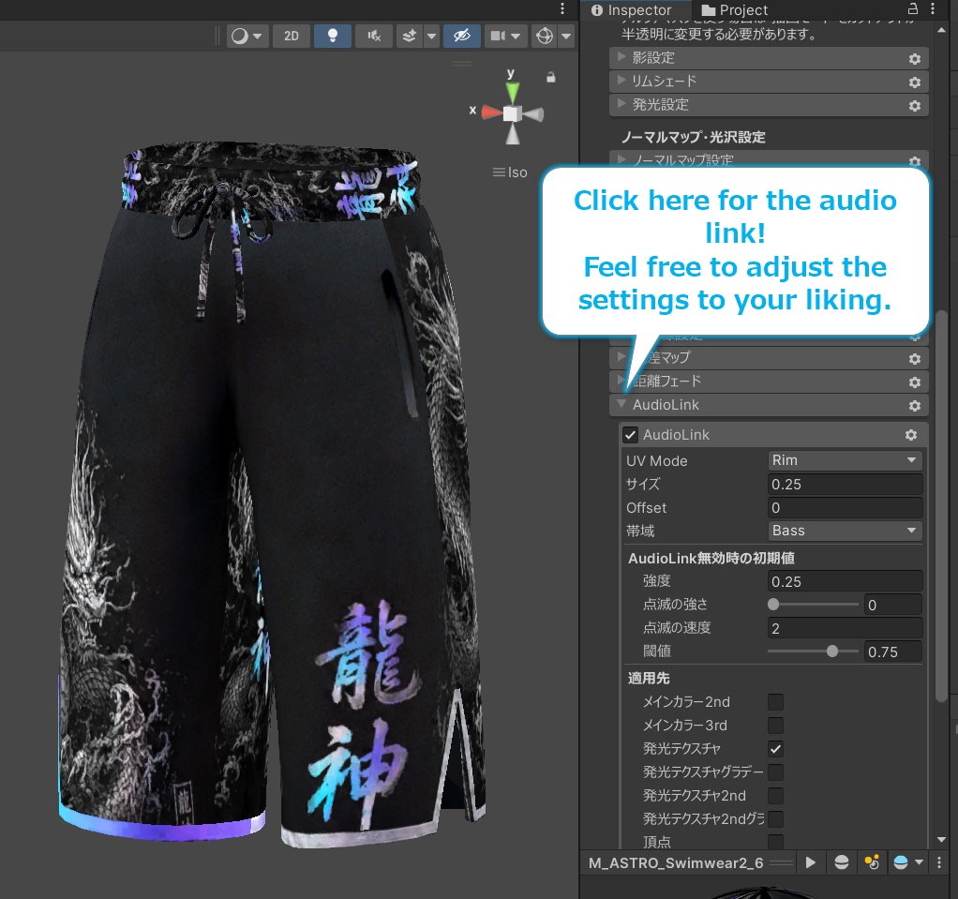958x899 pixels.
Task: Open AudioLink section header gear settings
Action: coord(915,406)
